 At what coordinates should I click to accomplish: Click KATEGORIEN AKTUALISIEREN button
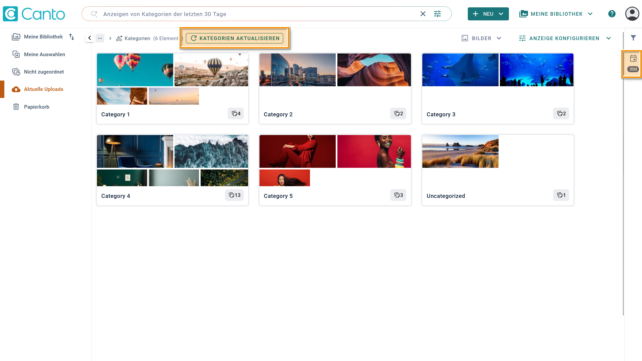235,38
